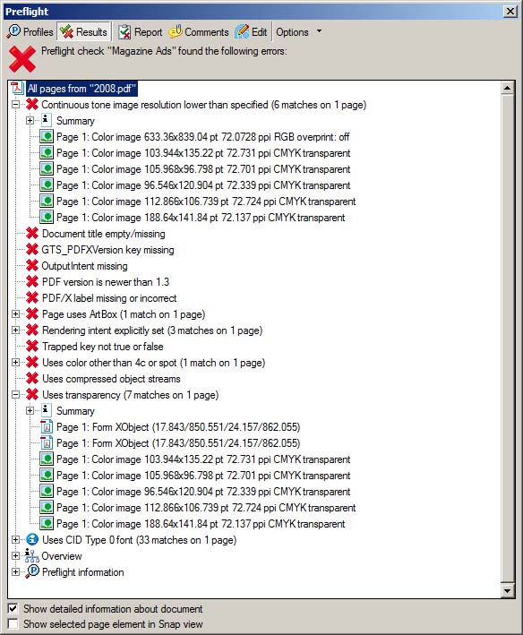Click the first Form XObject page icon
The height and width of the screenshot is (635, 523).
coord(47,427)
